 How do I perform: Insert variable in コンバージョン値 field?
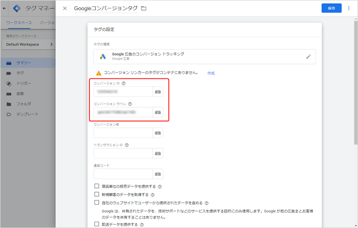tap(158, 133)
